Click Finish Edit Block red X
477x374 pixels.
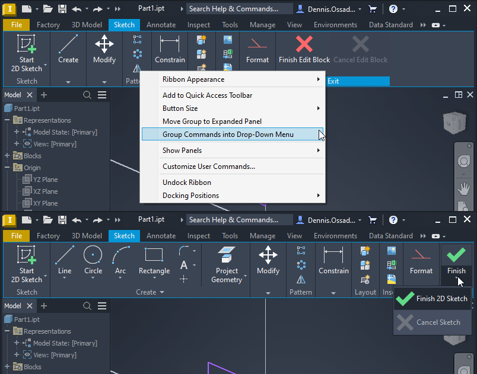[304, 49]
